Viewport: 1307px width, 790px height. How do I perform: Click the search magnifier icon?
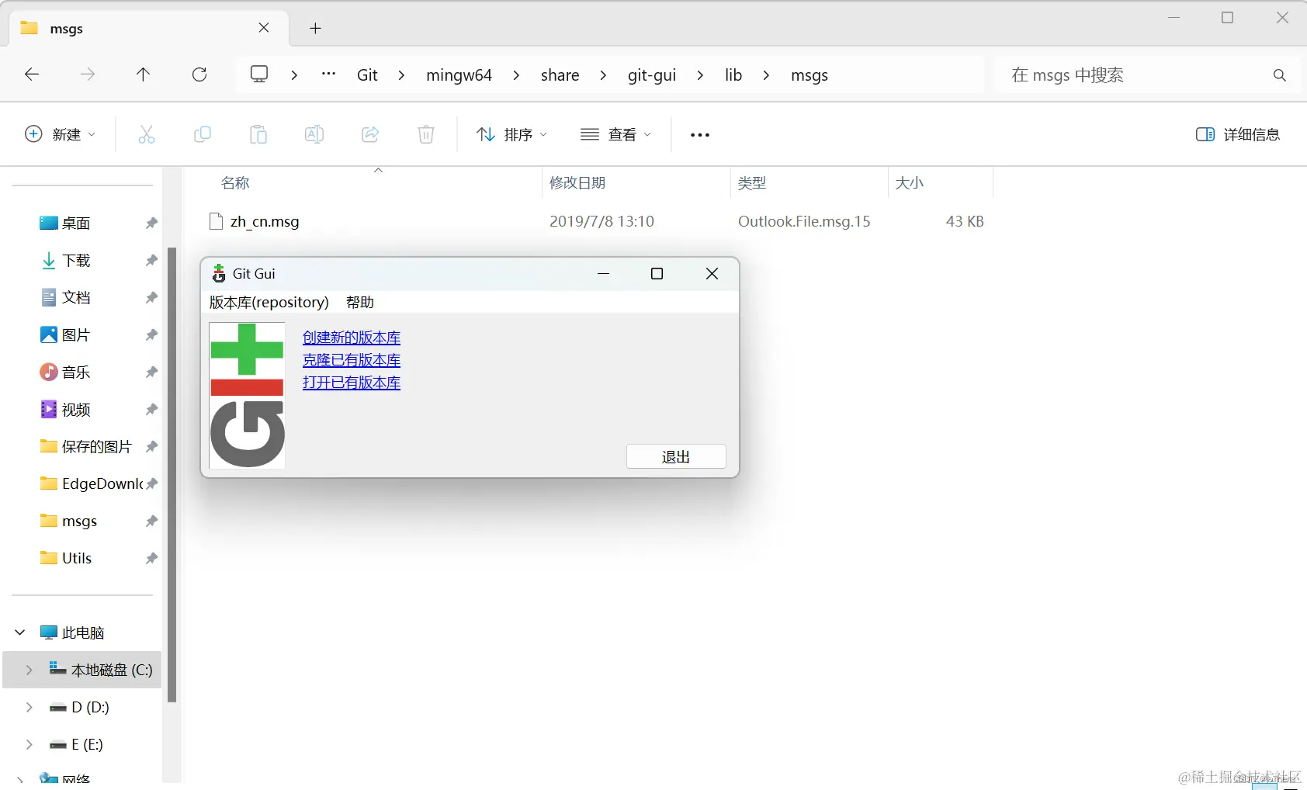point(1280,75)
